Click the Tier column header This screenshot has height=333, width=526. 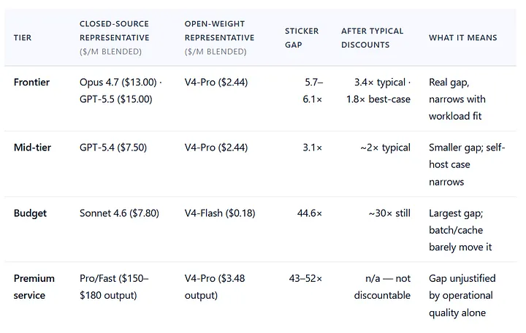[23, 37]
